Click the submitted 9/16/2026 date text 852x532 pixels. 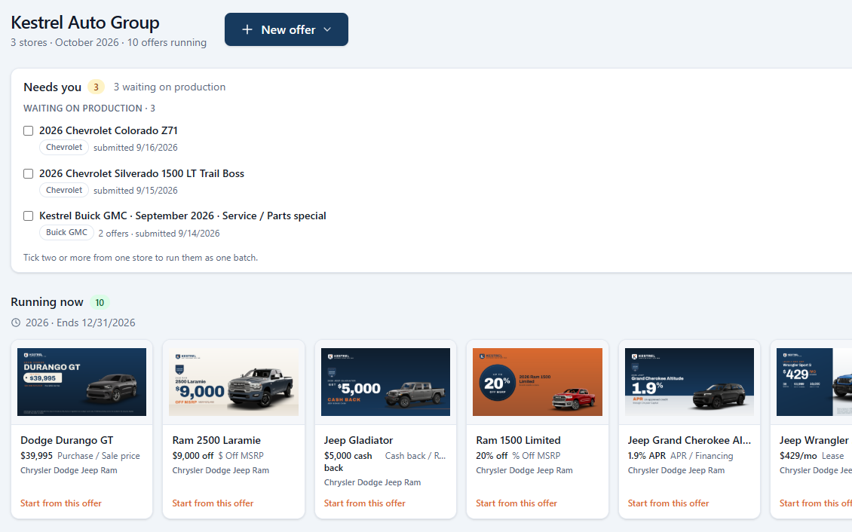coord(135,148)
